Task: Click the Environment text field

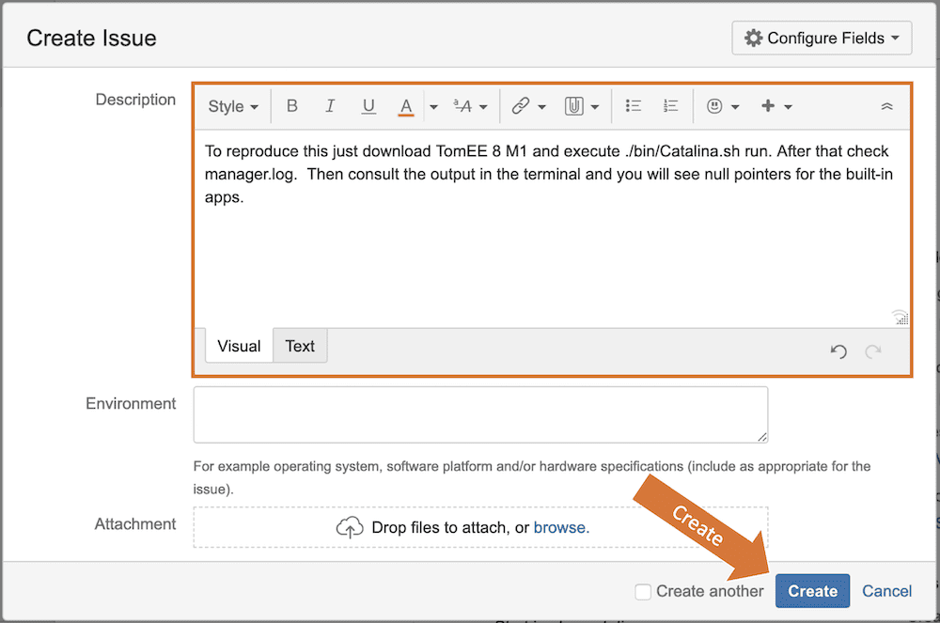Action: [x=480, y=414]
